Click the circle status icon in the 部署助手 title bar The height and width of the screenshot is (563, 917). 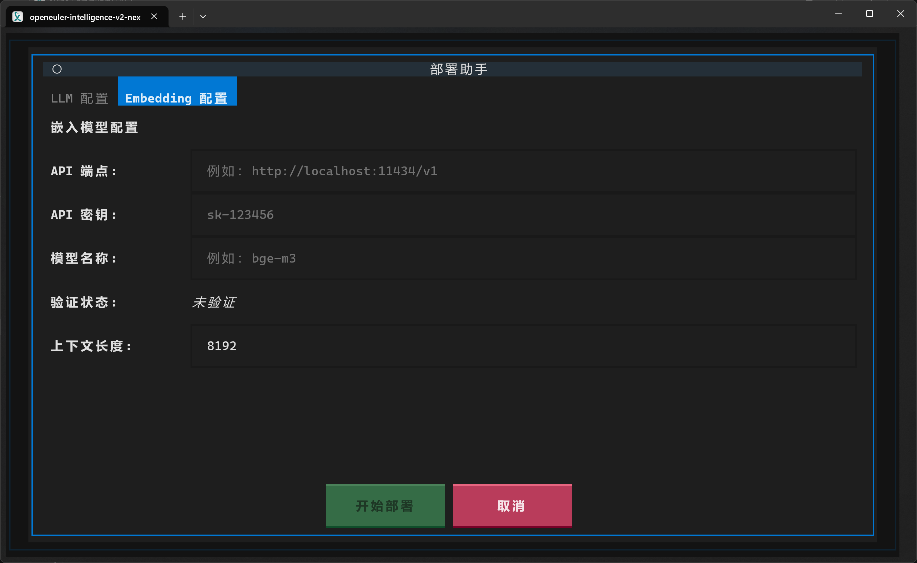pyautogui.click(x=57, y=68)
